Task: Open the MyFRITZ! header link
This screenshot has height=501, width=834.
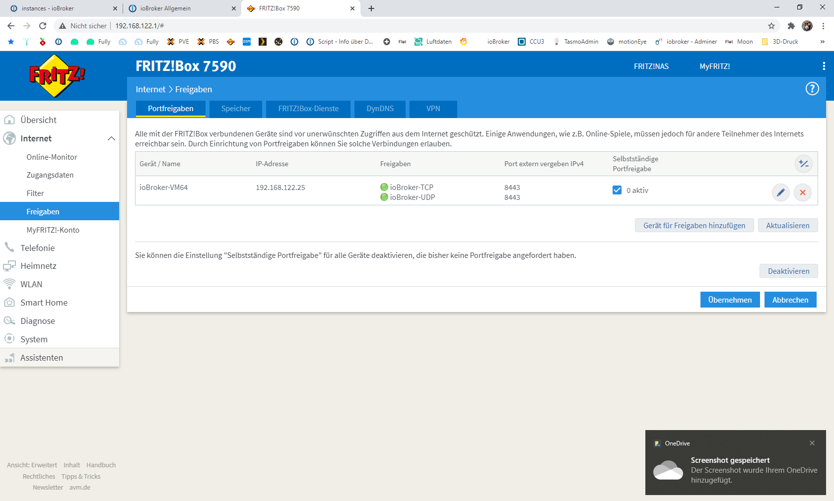Action: pos(714,66)
